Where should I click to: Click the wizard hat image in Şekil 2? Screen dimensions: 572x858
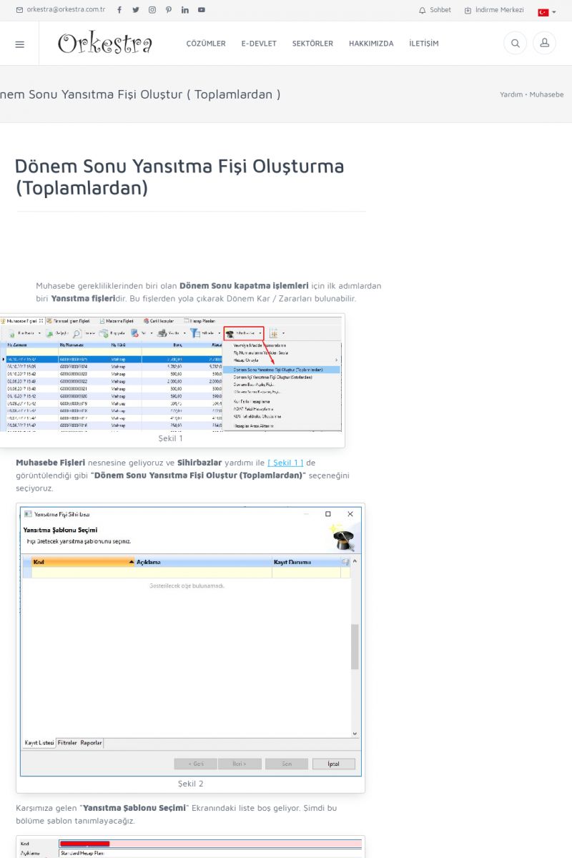(342, 536)
